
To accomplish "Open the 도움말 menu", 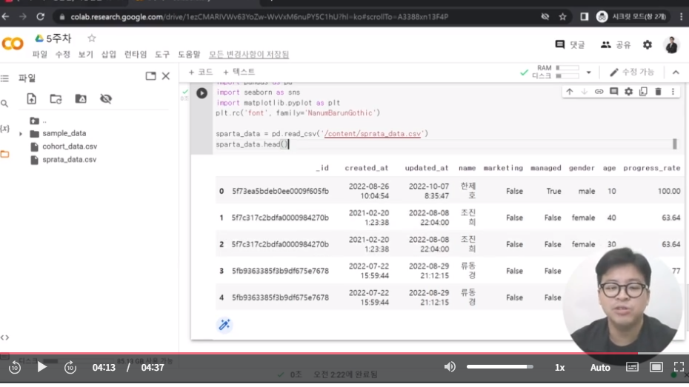I will (x=189, y=55).
